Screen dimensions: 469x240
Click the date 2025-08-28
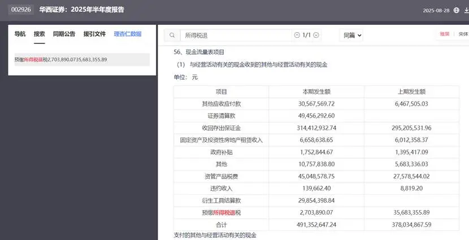[436, 11]
